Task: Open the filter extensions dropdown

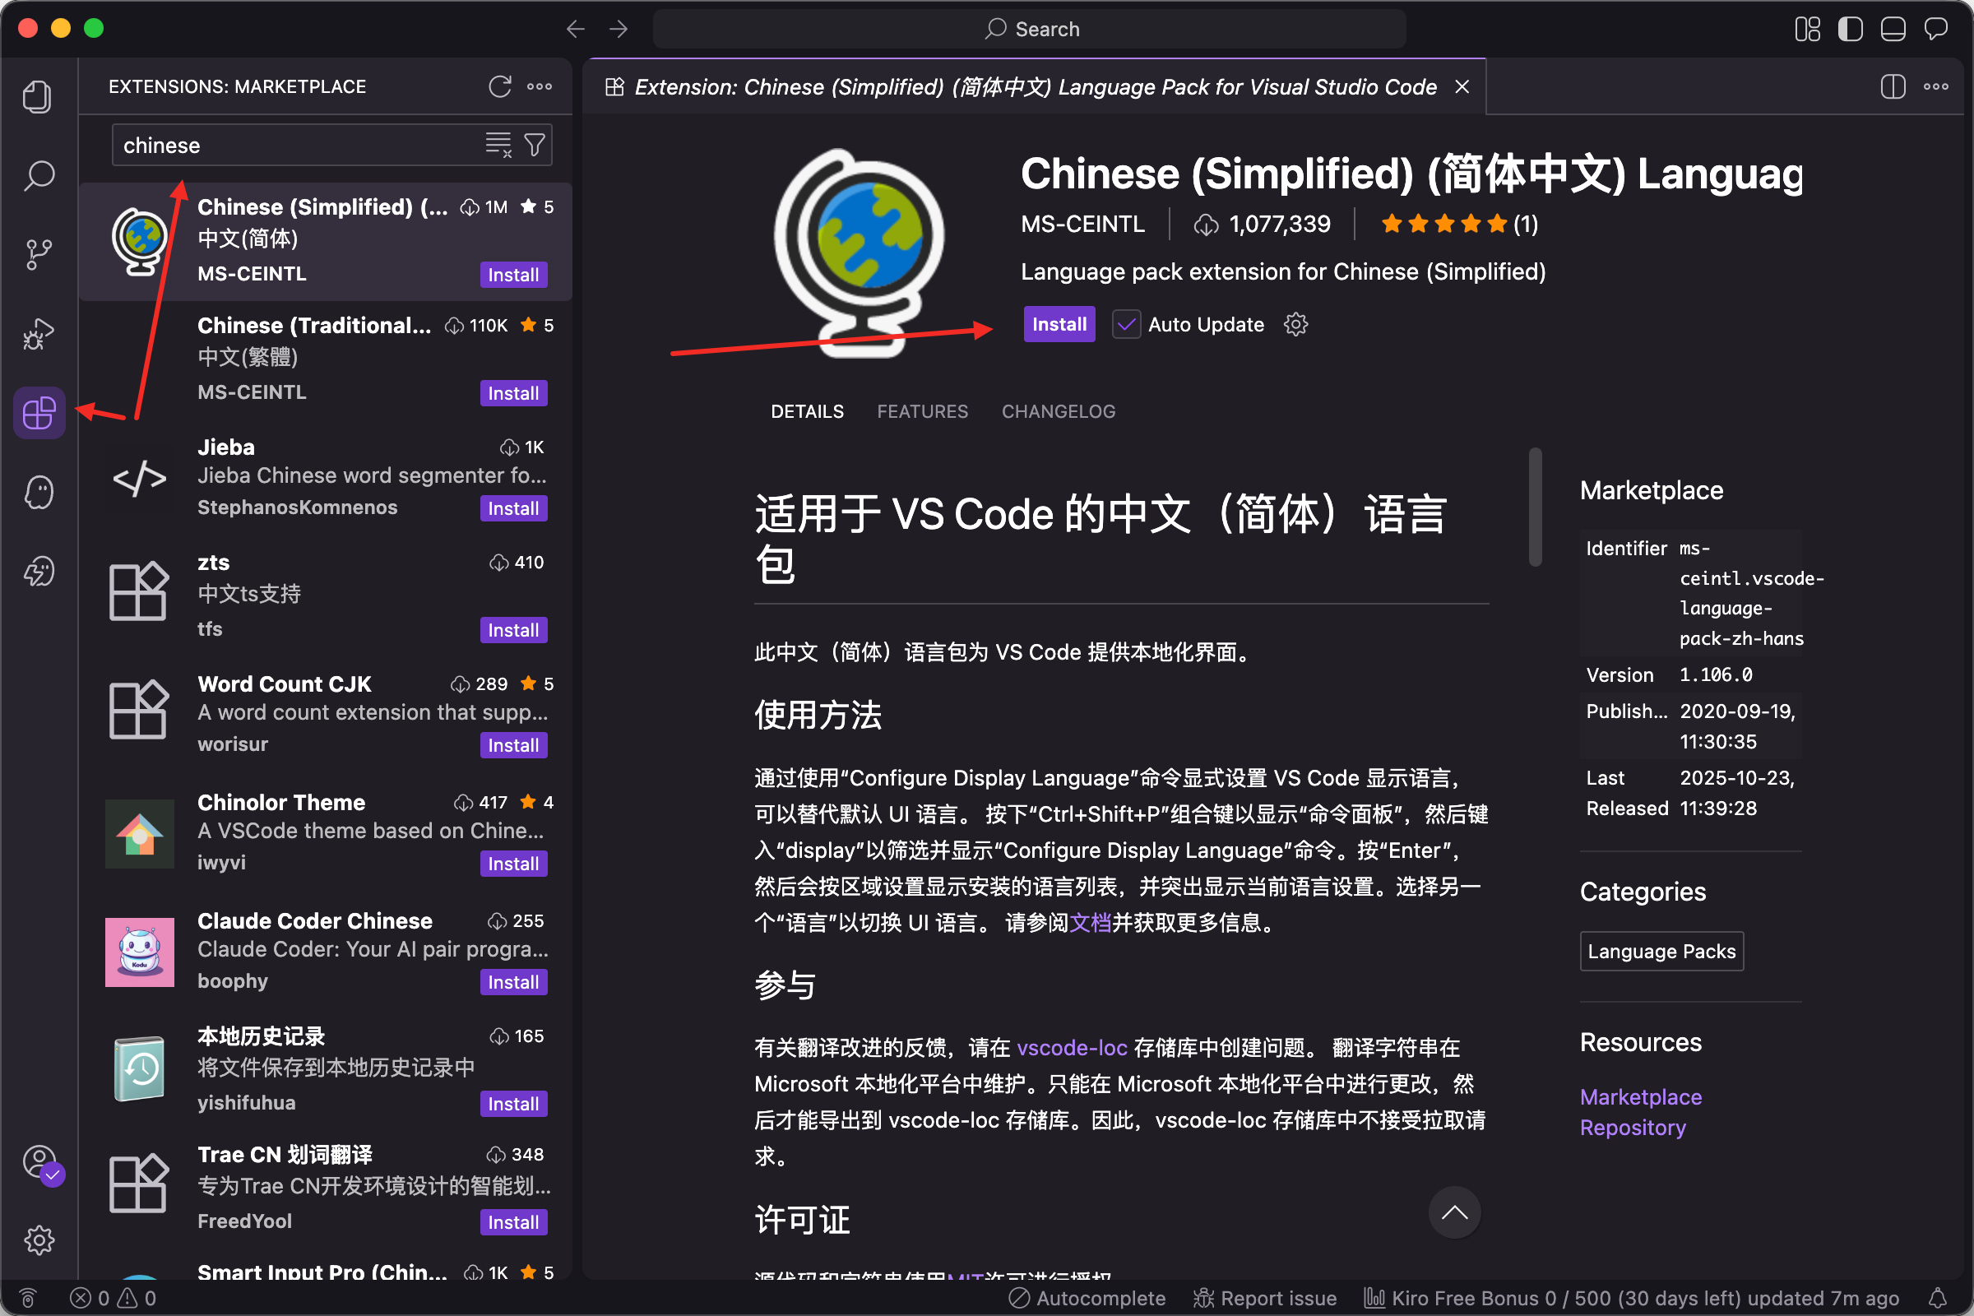Action: 535,146
